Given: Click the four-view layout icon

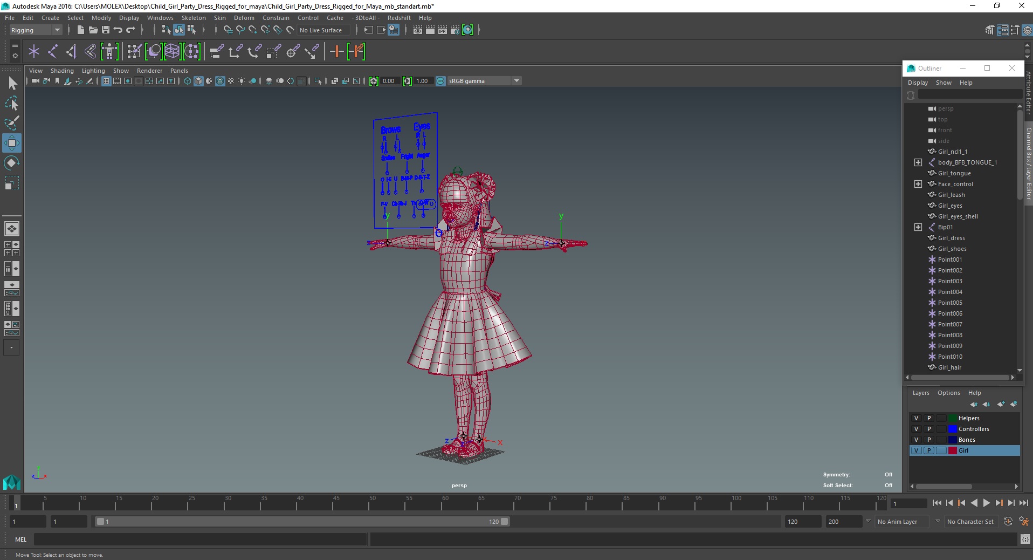Looking at the screenshot, I should [x=12, y=249].
